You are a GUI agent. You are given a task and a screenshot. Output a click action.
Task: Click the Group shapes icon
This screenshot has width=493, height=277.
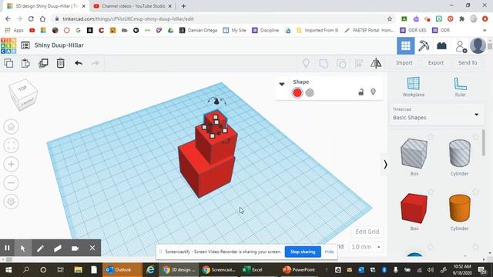[x=324, y=63]
